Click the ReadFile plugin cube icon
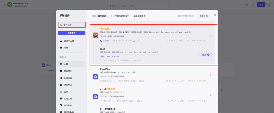274x113 pixels. [95, 77]
